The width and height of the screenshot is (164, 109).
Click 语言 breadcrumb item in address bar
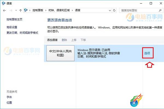78,10
